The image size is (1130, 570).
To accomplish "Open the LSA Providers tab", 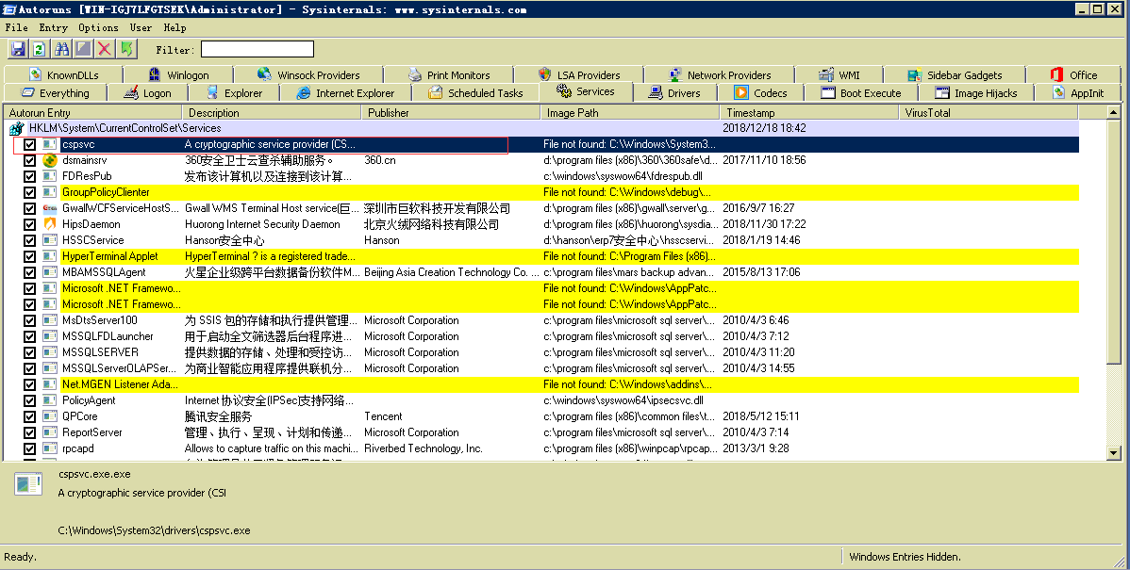I will (579, 74).
